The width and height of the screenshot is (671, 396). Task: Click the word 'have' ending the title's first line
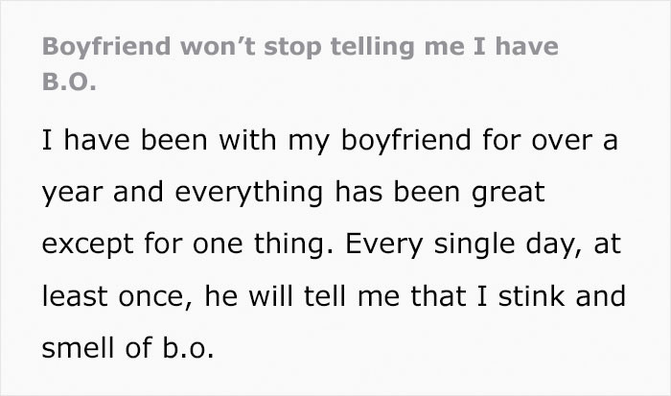[527, 46]
